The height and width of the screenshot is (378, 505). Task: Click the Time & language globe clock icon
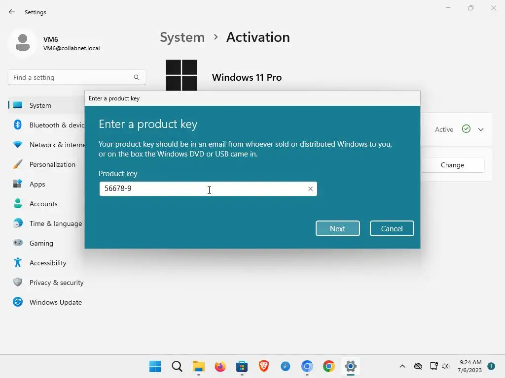[18, 223]
